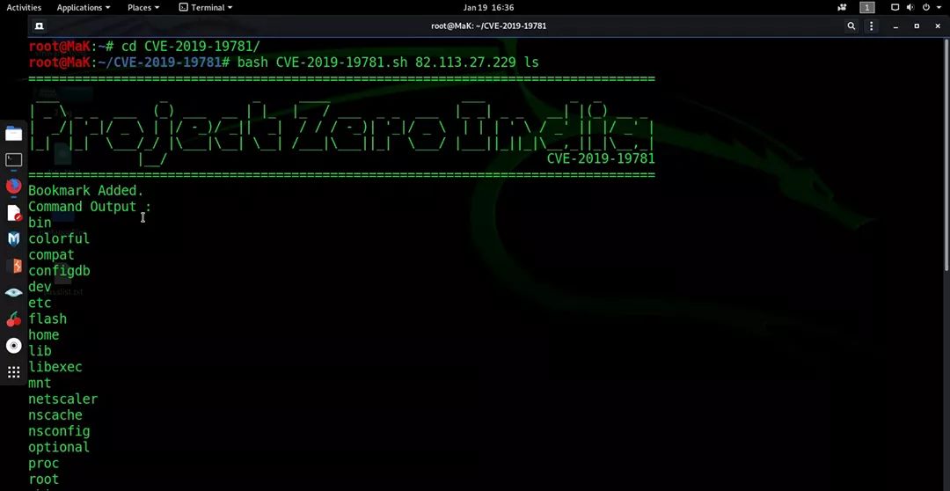Click the 'nsconfig' directory entry
950x491 pixels.
pyautogui.click(x=60, y=431)
